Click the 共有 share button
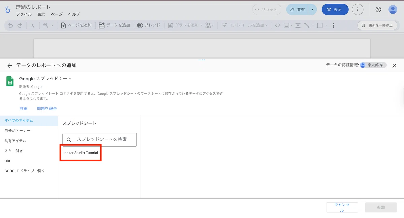404x218 pixels. 297,10
